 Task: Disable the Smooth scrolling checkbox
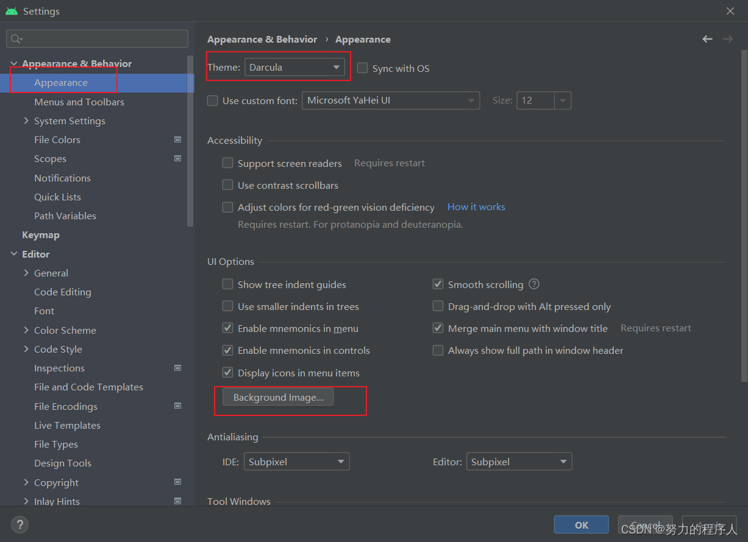(x=438, y=284)
